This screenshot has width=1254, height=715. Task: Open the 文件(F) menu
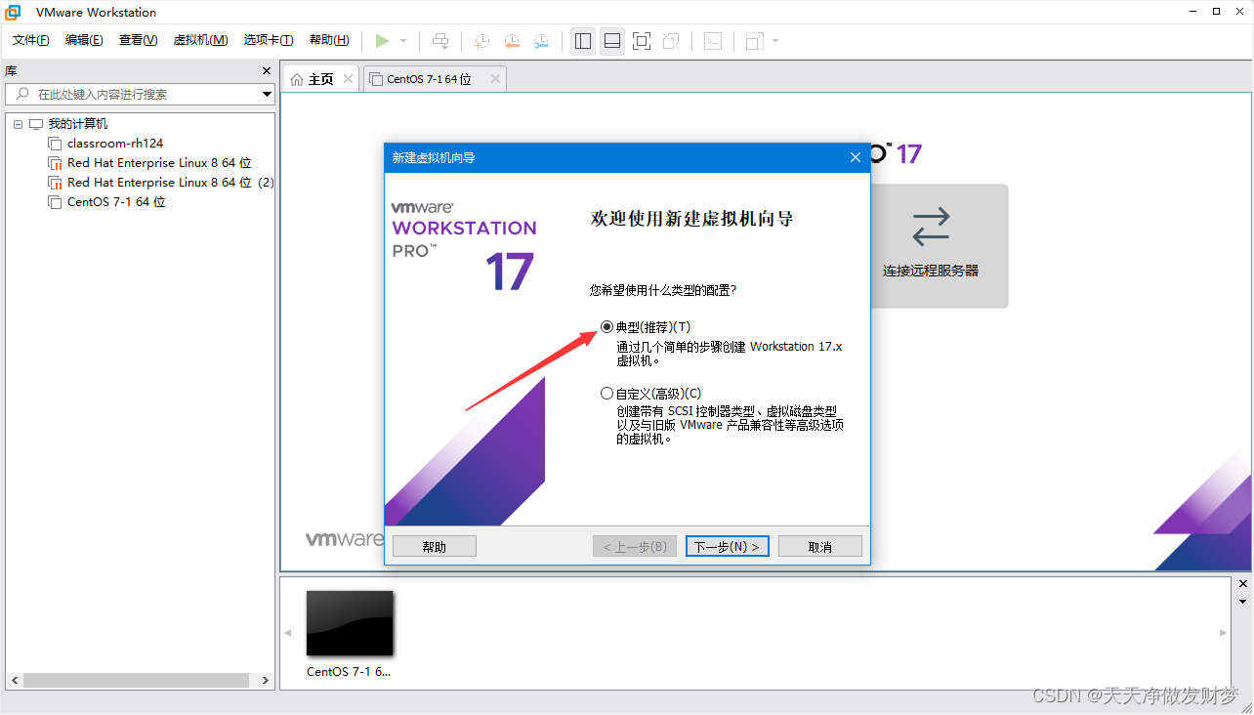tap(31, 40)
